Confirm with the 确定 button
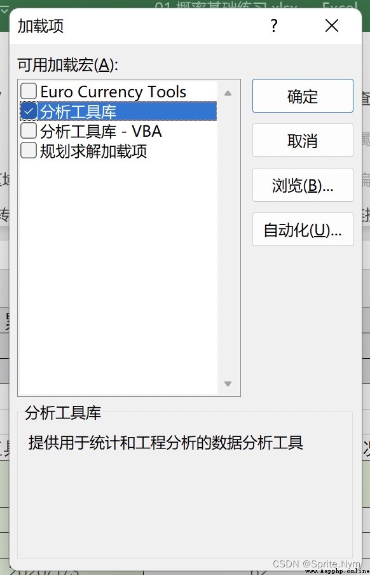The image size is (370, 575). (303, 95)
